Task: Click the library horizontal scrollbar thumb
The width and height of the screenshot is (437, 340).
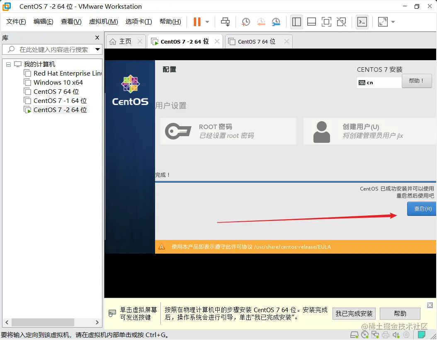Action: 43,322
